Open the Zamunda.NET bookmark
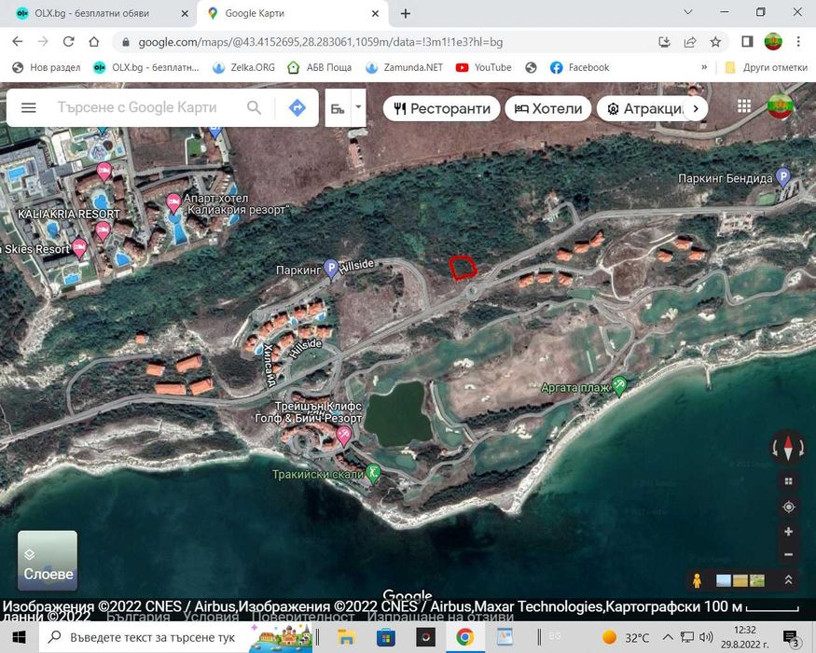This screenshot has height=653, width=816. 405,67
